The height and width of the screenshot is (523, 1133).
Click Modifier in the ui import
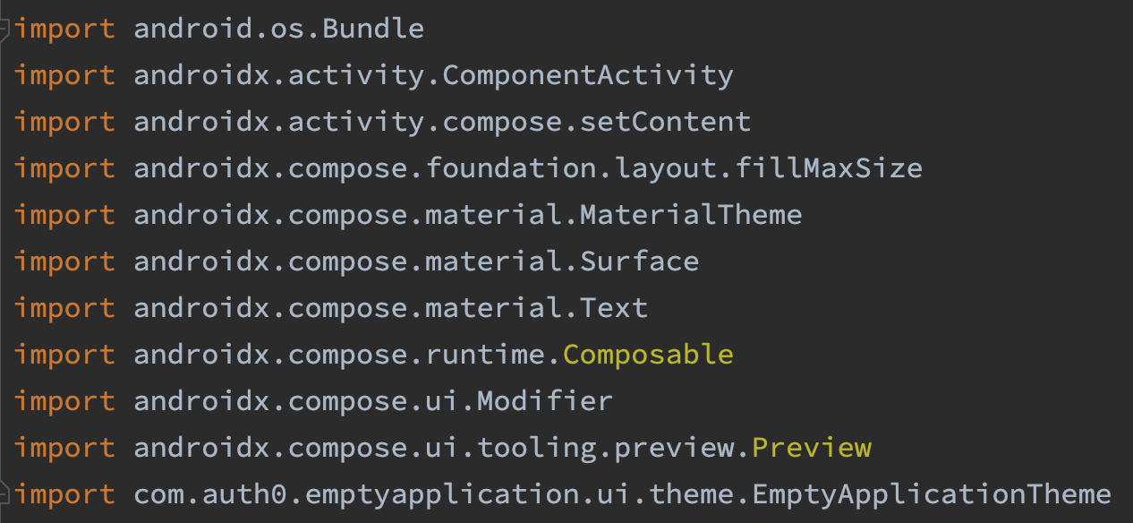point(545,401)
